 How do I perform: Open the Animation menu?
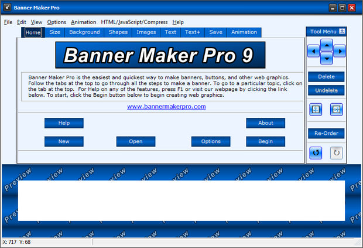pos(83,22)
